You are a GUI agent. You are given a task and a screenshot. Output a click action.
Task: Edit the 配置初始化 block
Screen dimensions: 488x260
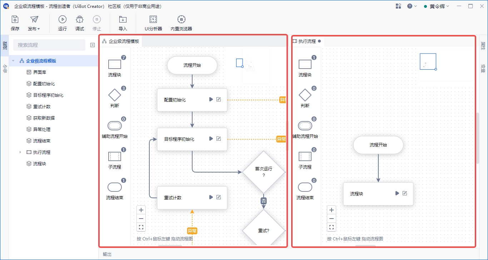(219, 99)
